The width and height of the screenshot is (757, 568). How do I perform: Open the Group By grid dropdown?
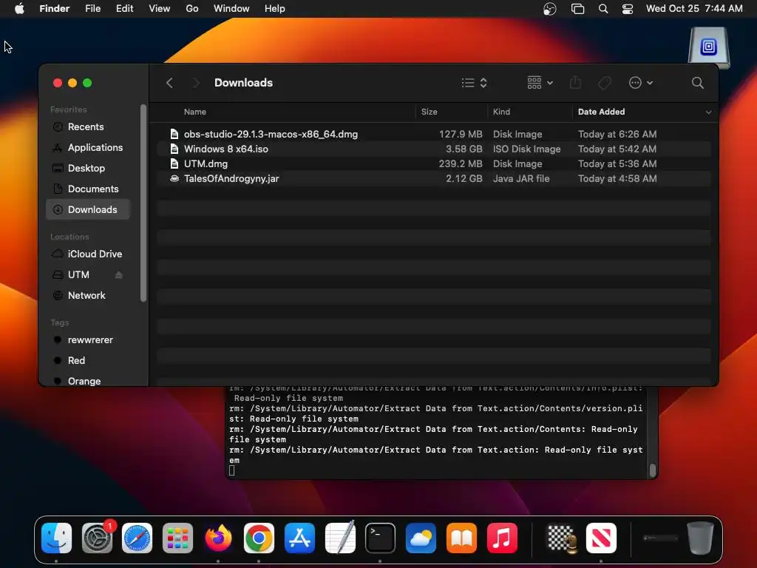click(x=540, y=83)
